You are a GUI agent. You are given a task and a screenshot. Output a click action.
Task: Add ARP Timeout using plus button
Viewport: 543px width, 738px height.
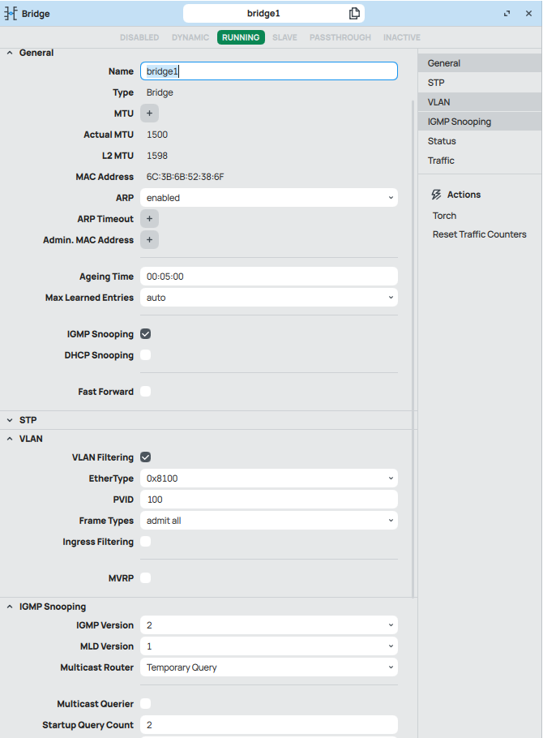(149, 219)
